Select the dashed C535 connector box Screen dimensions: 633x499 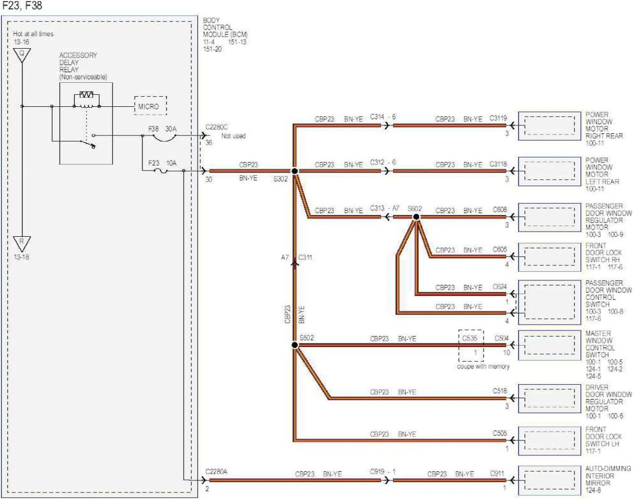(471, 346)
